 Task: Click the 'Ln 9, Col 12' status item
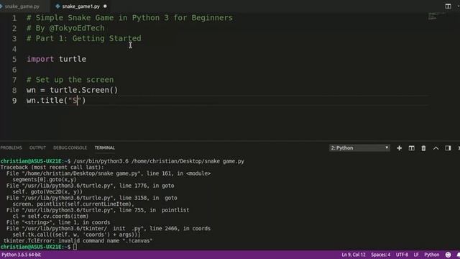(x=354, y=255)
